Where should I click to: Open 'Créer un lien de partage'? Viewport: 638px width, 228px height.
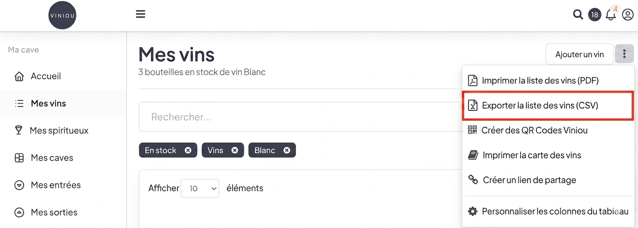[x=529, y=180]
